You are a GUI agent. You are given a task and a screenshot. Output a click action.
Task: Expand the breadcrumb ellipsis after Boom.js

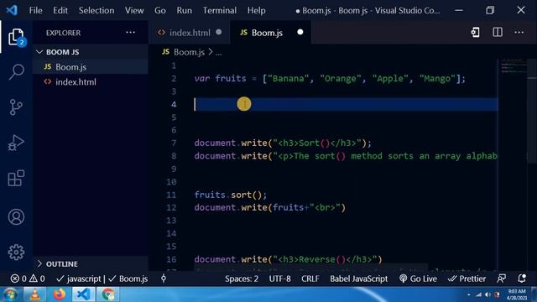[218, 52]
